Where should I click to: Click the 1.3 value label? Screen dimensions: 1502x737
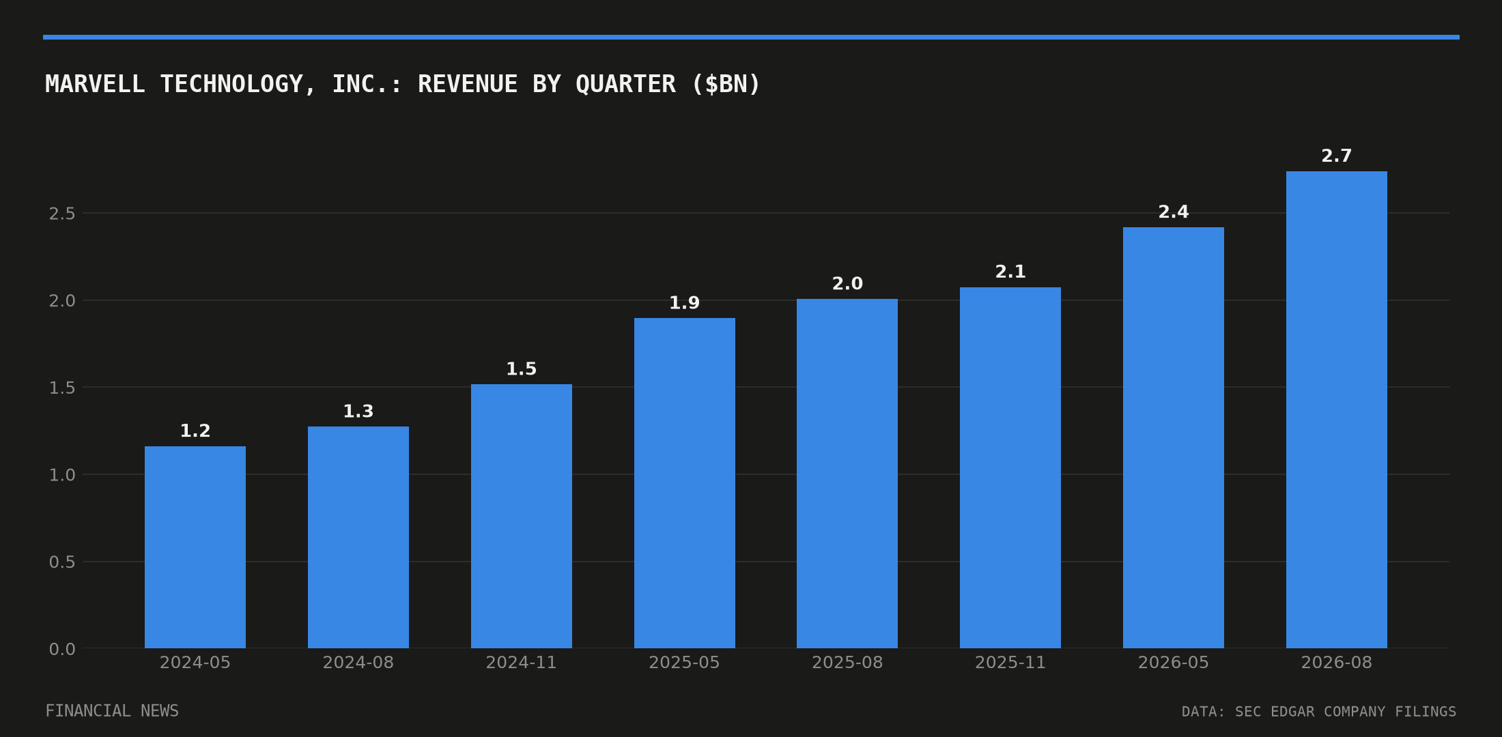358,411
